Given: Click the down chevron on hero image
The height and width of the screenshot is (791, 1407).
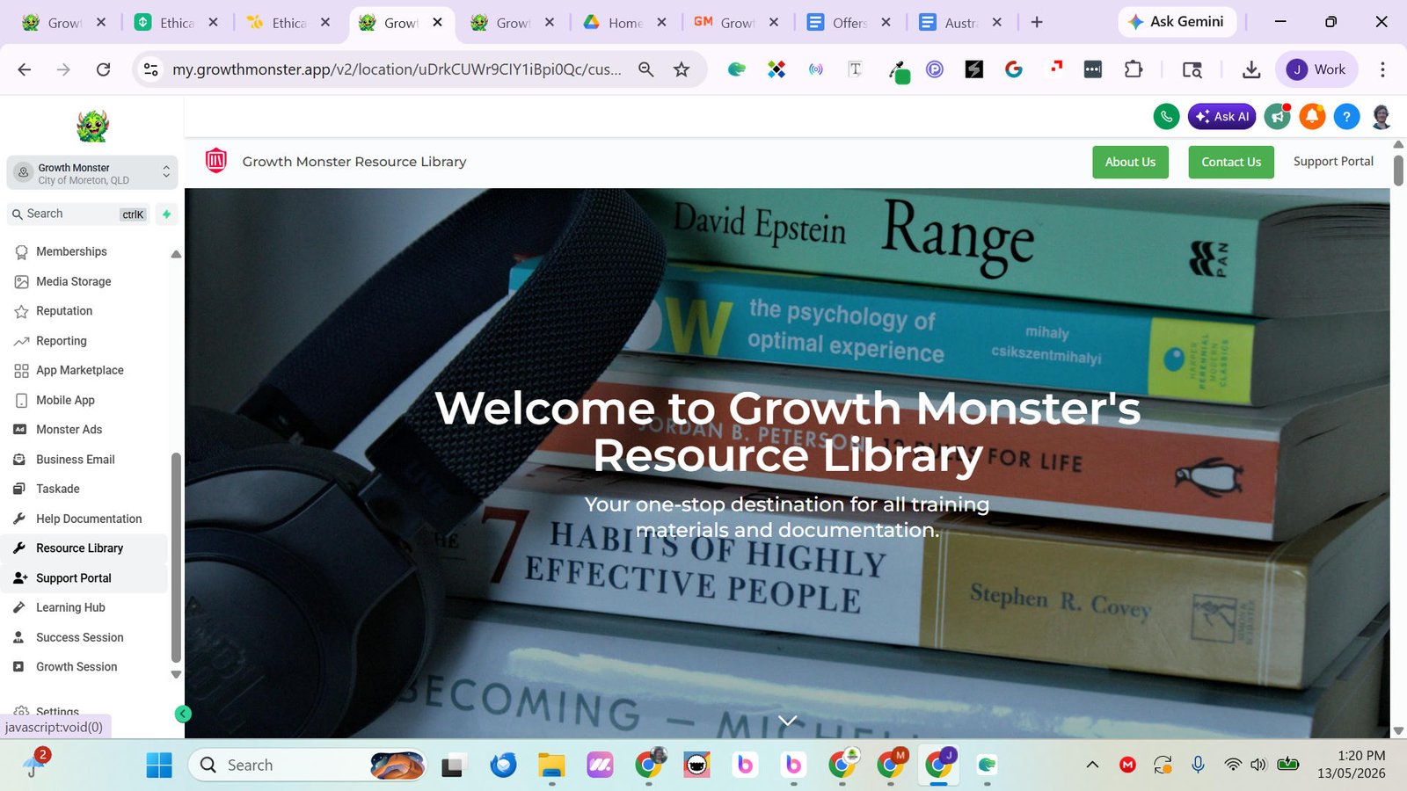Looking at the screenshot, I should (788, 721).
